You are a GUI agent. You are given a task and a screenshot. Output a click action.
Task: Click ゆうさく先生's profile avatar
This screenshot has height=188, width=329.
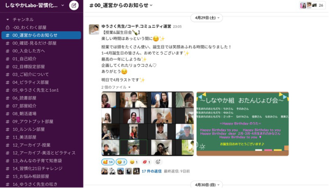point(94,30)
